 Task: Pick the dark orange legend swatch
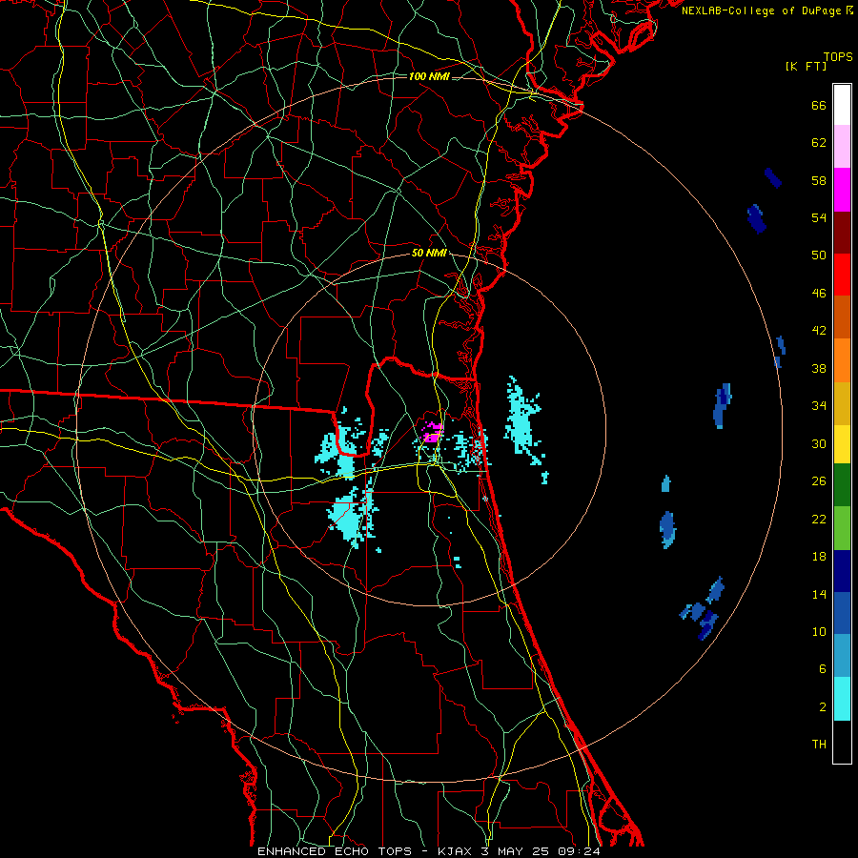[842, 317]
